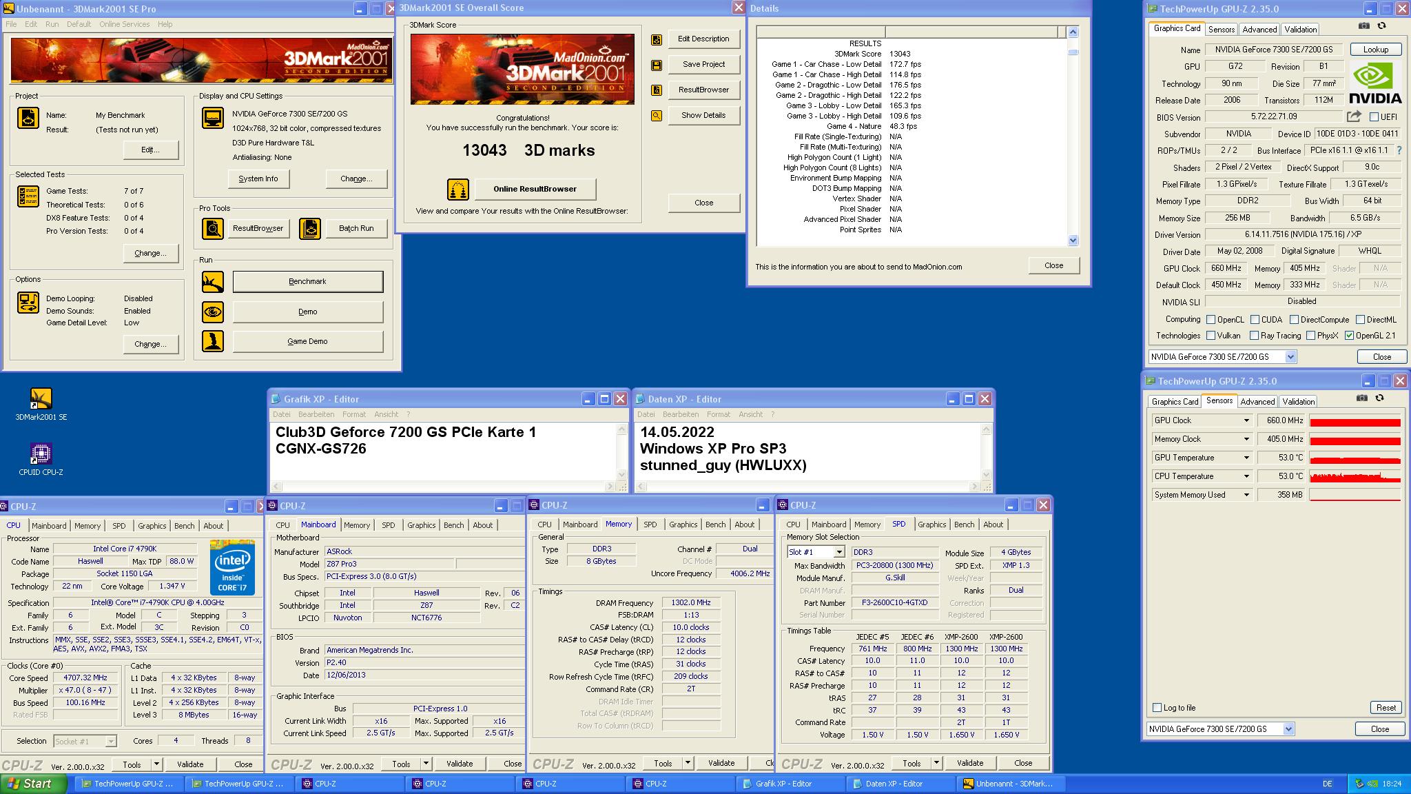This screenshot has width=1411, height=794.
Task: Click the Edit Description icon in Overall Score window
Action: pos(657,39)
